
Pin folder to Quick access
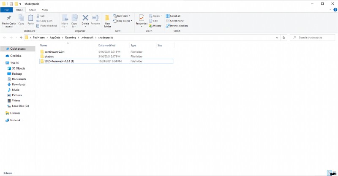pyautogui.click(x=9, y=21)
